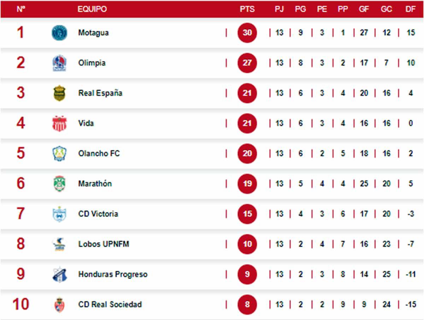The height and width of the screenshot is (320, 424).
Task: Click the DF column header
Action: [x=410, y=9]
